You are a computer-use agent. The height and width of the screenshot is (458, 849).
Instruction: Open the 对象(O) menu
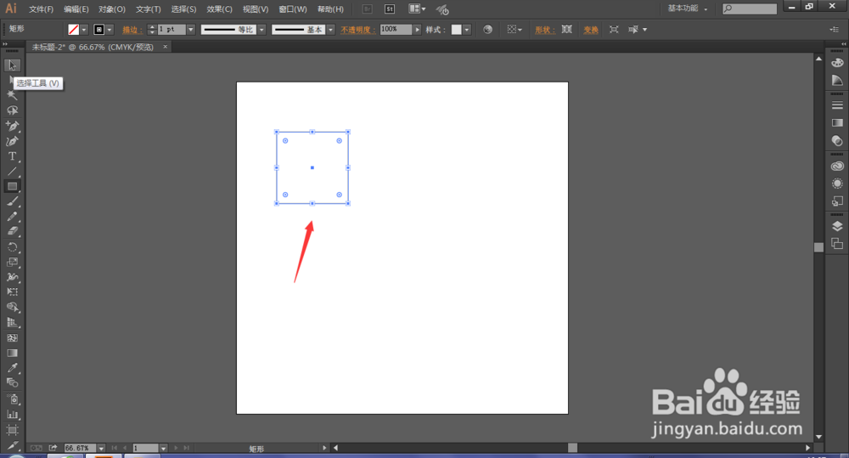(111, 9)
